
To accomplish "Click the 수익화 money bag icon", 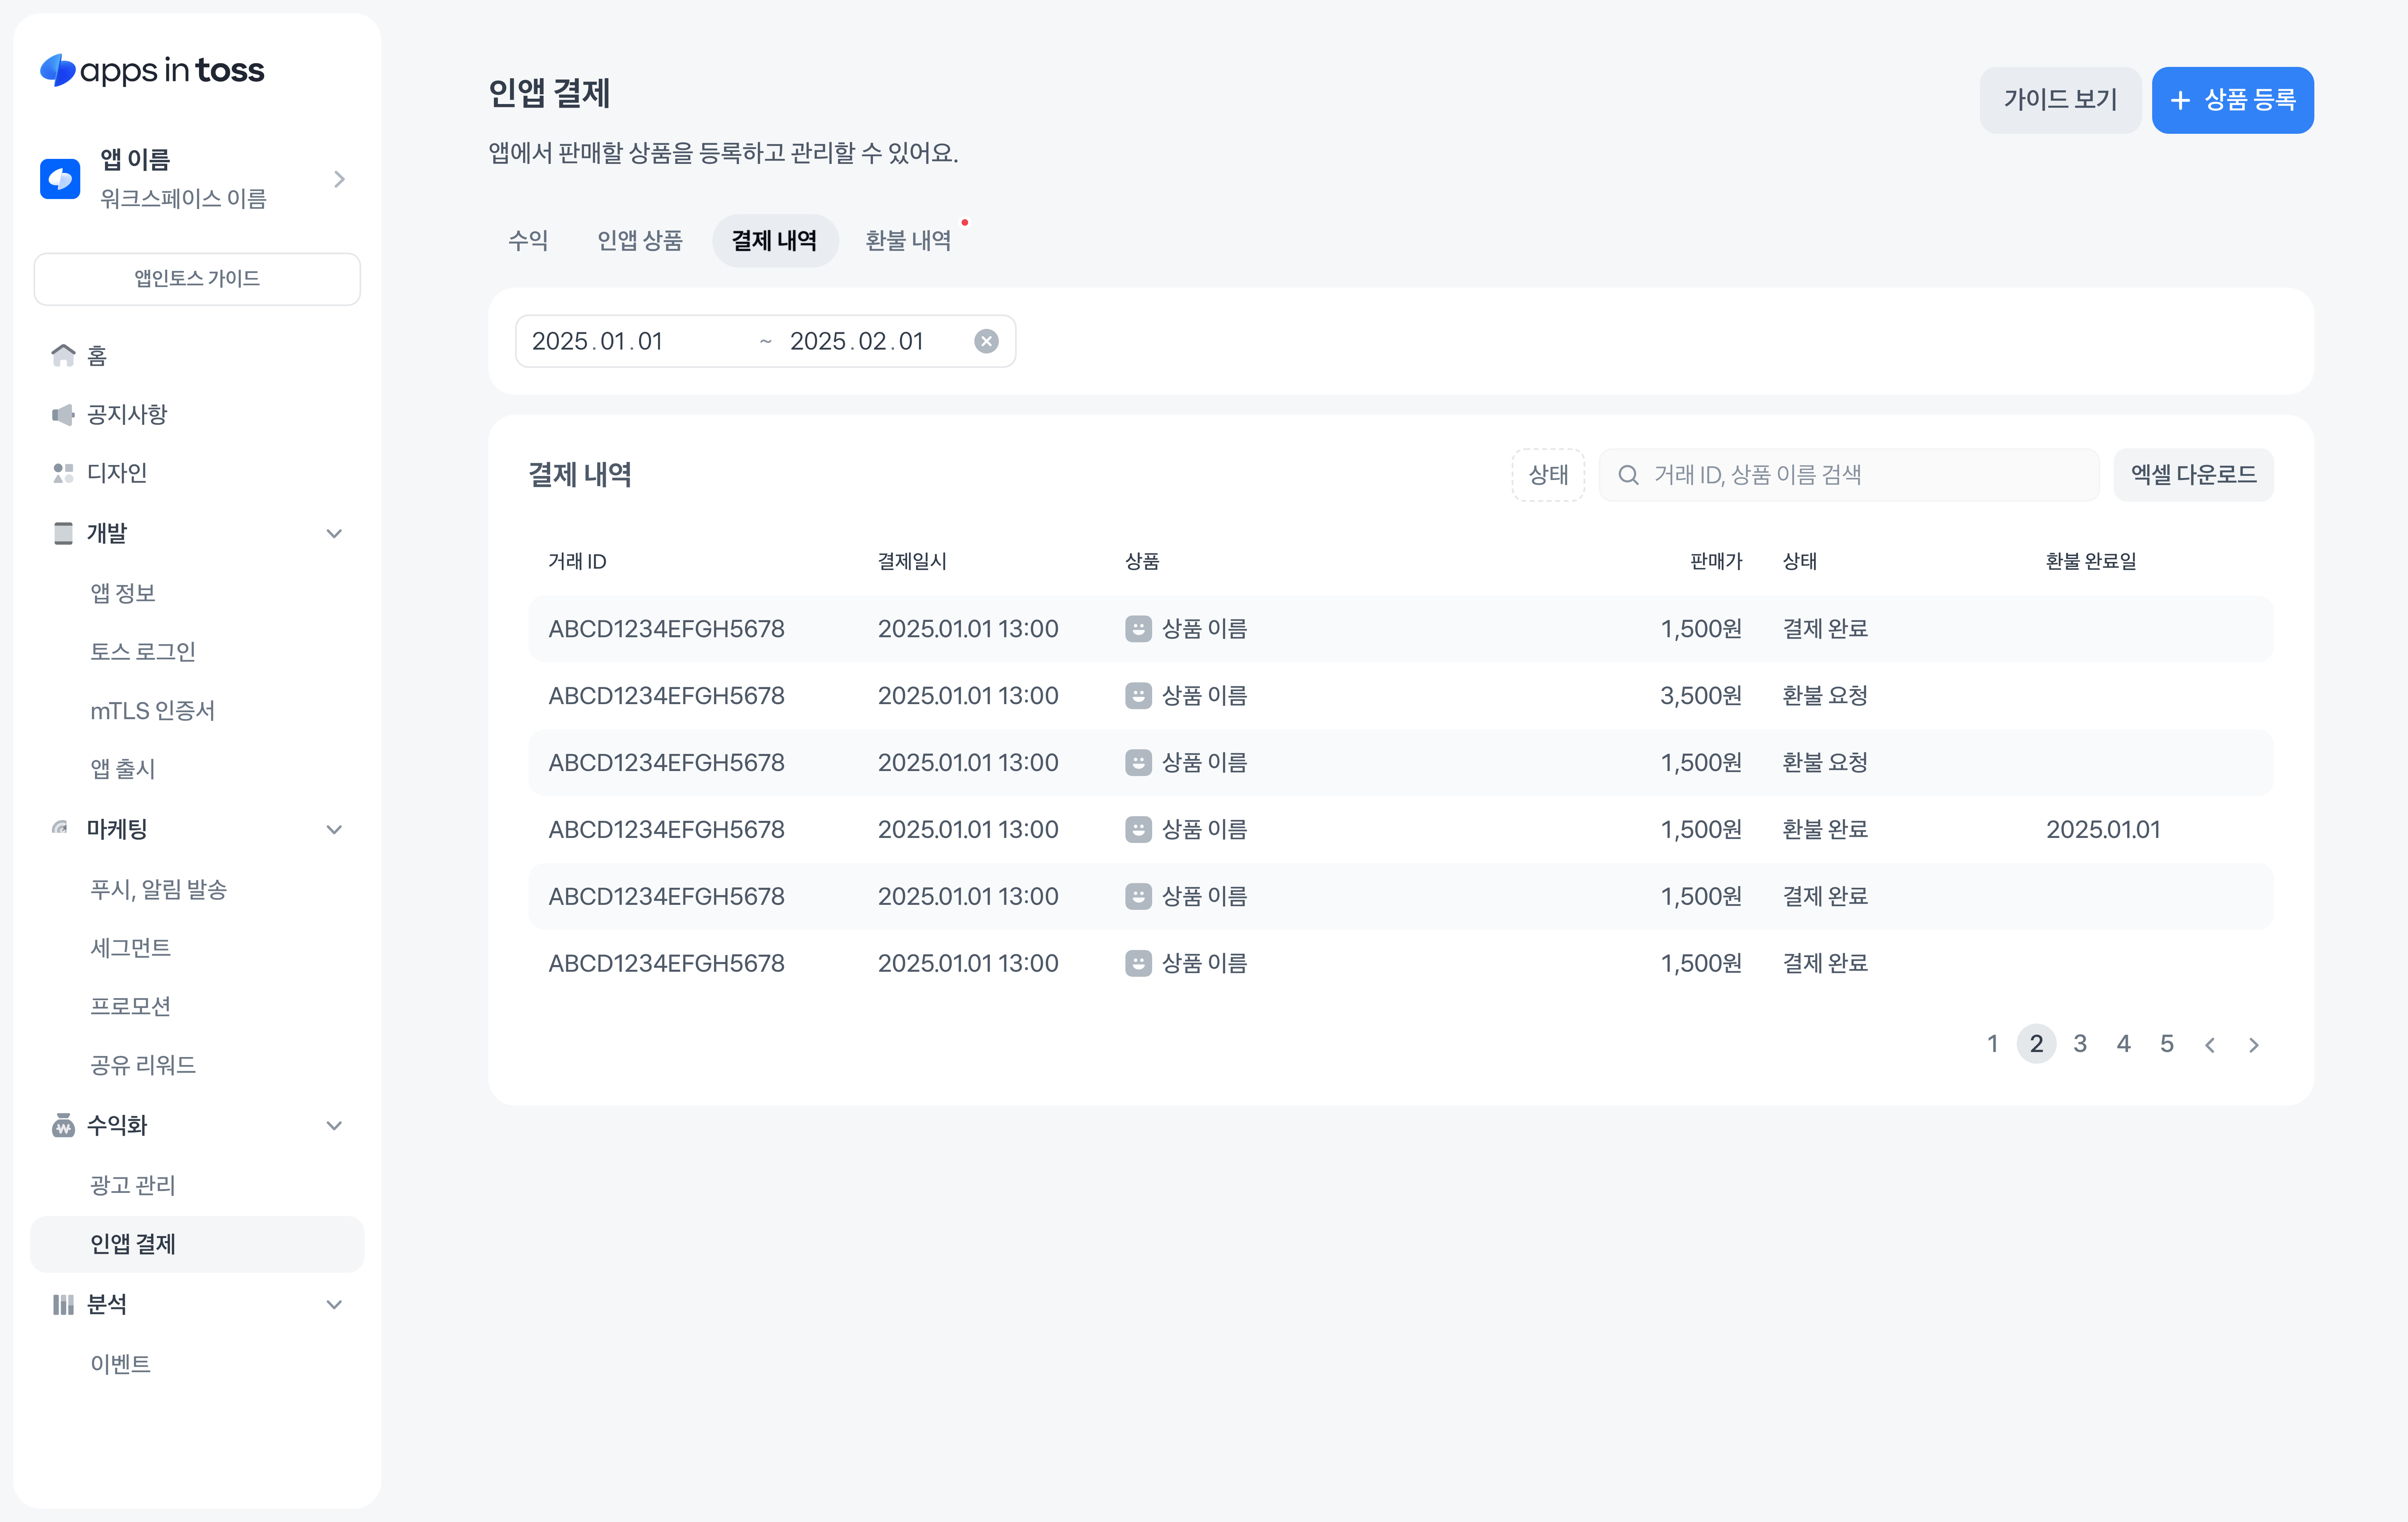I will tap(63, 1125).
